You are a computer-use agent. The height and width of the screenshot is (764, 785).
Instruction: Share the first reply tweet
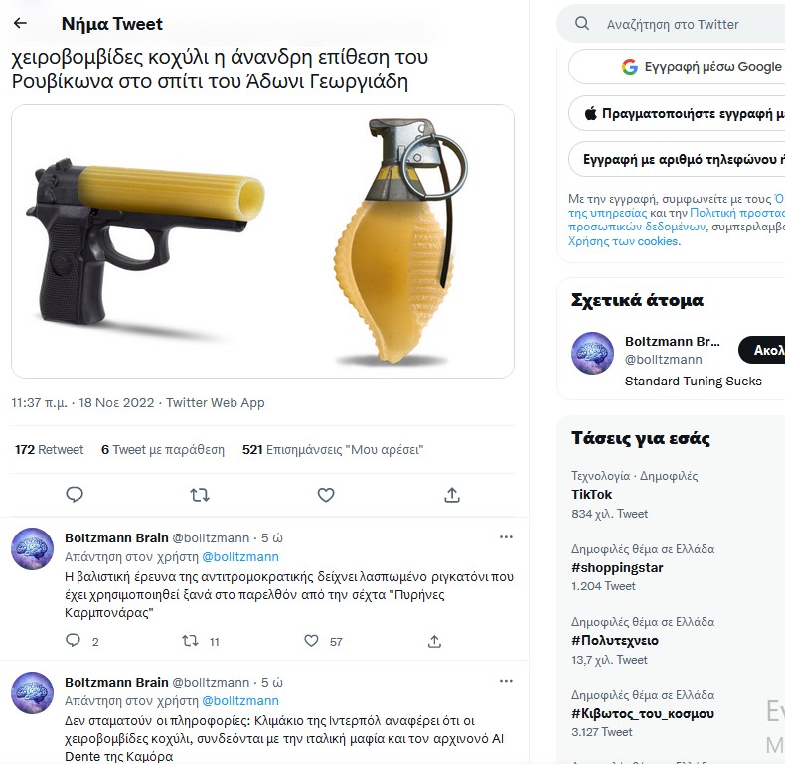(x=434, y=641)
